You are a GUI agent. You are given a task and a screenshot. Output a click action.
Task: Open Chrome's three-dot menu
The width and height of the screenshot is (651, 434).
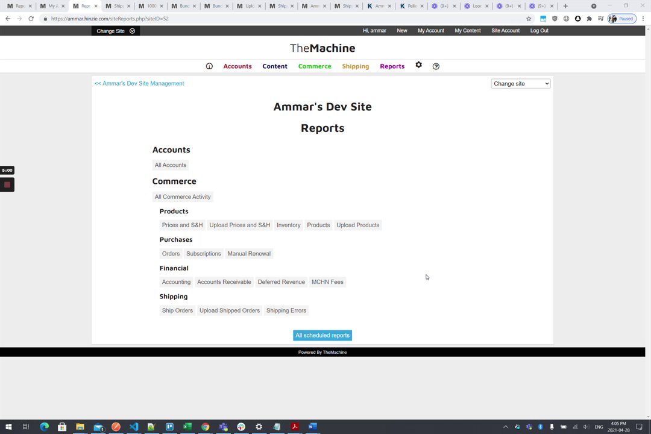(x=643, y=19)
